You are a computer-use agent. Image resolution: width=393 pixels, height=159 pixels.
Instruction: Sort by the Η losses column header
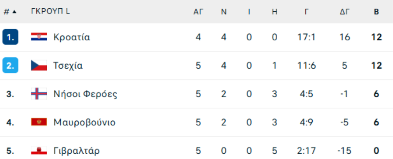(x=275, y=12)
